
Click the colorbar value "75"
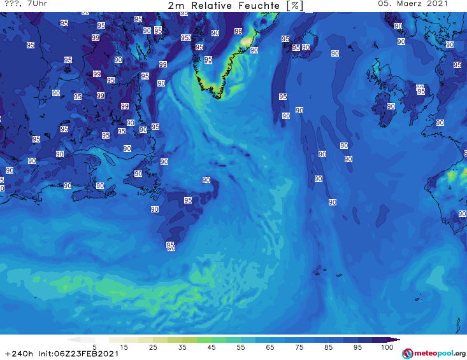click(x=299, y=347)
